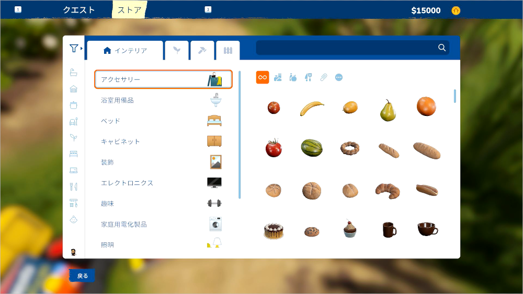523x294 pixels.
Task: Choose the orange item
Action: [426, 106]
